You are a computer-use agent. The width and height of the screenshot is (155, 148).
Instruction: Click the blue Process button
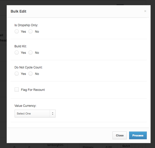click(138, 135)
